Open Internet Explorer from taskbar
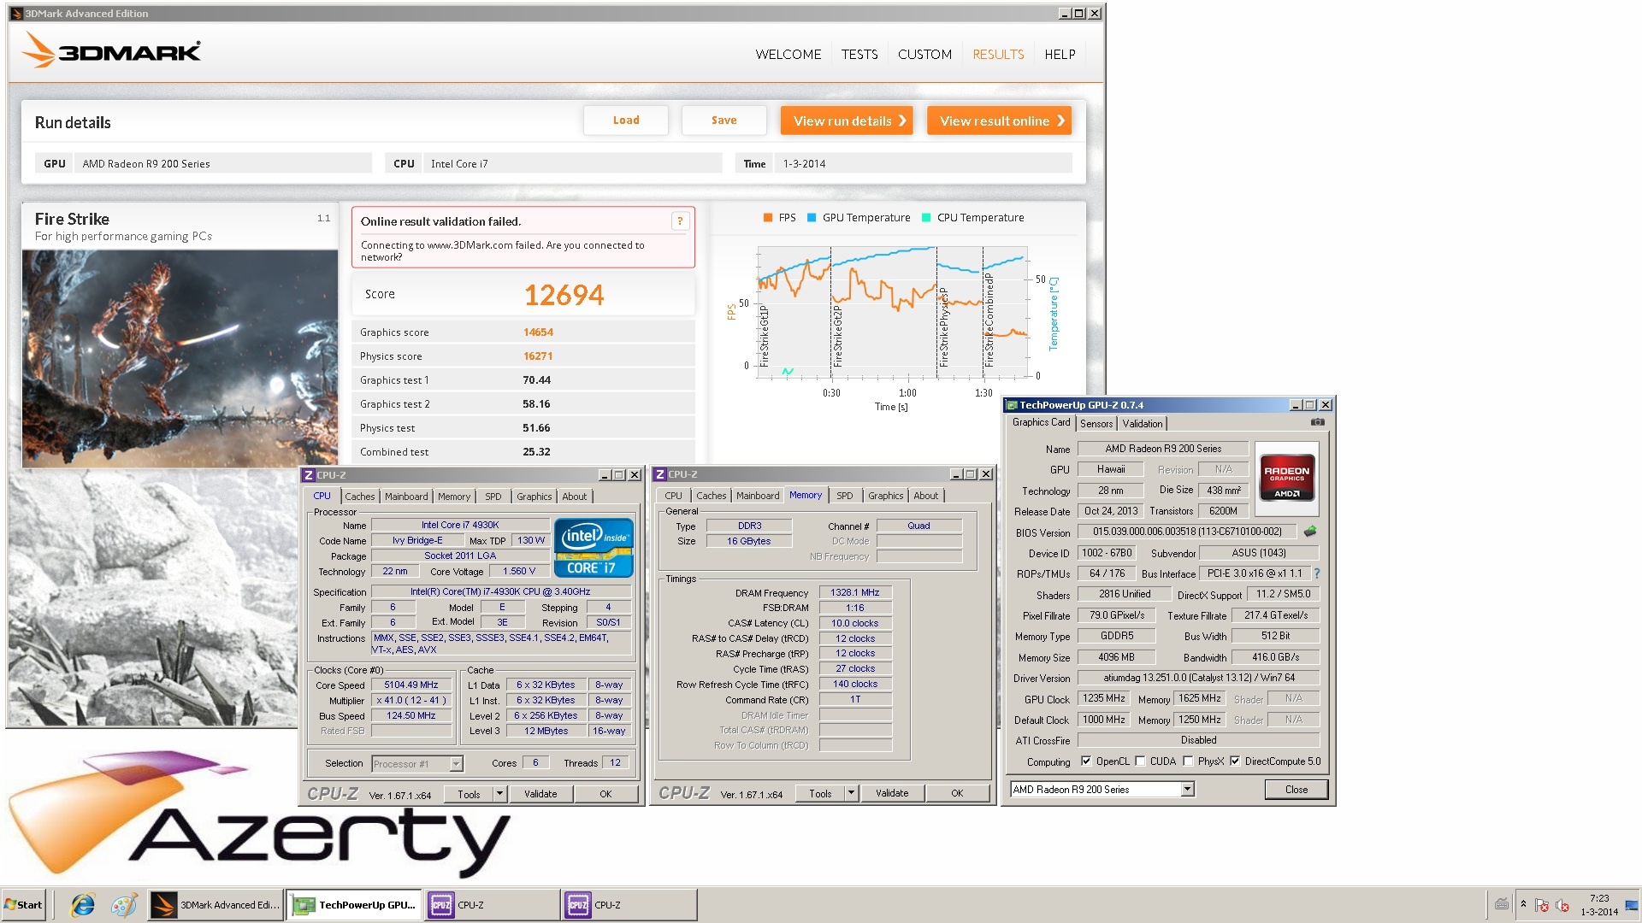The image size is (1642, 923). 83,905
